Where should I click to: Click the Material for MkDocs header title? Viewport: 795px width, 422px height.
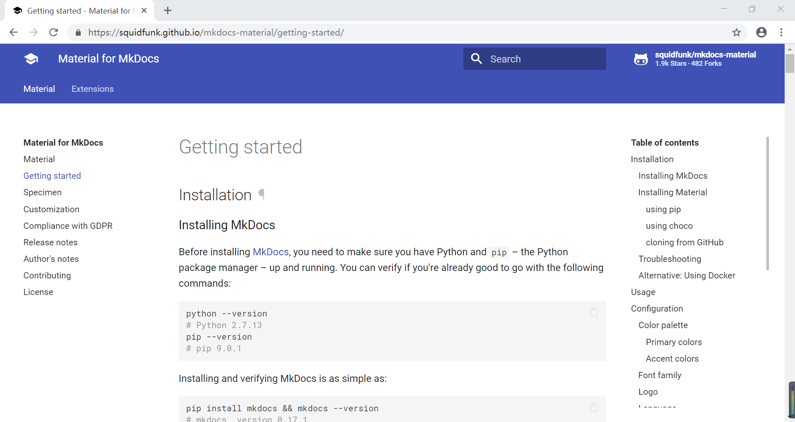point(108,59)
